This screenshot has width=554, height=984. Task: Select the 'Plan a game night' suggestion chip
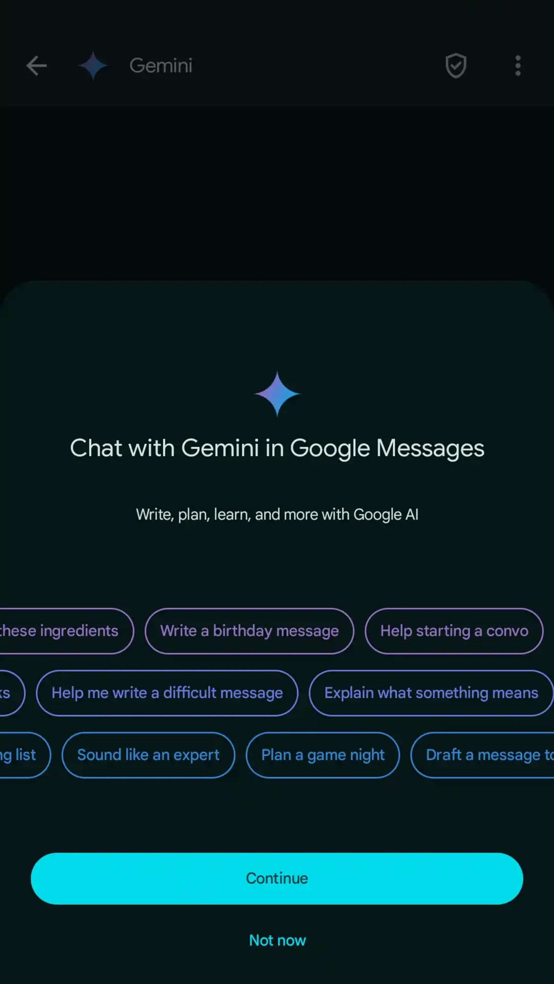pos(323,755)
